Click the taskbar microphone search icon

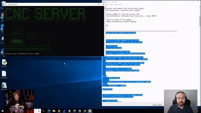tap(39, 111)
